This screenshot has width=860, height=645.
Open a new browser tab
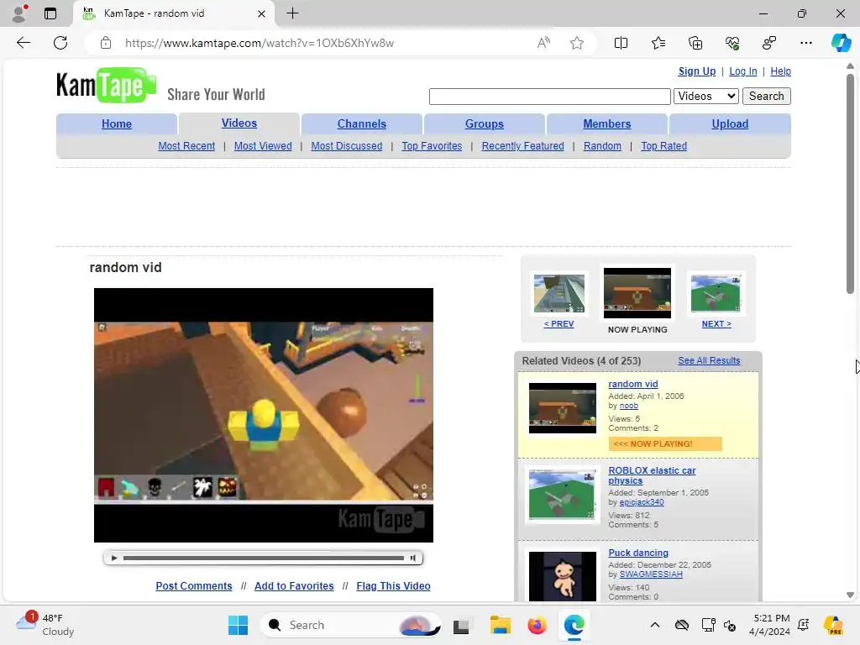[x=292, y=13]
